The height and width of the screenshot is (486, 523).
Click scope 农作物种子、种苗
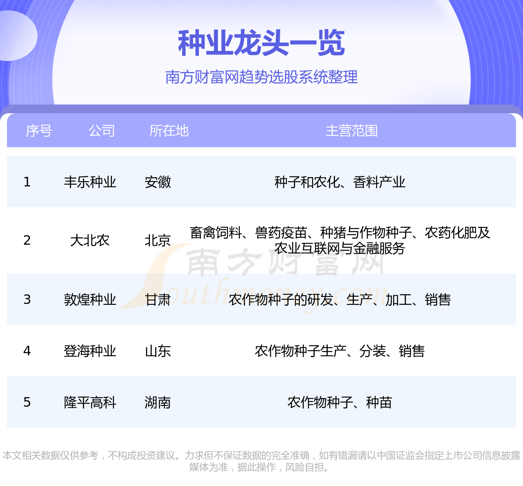pyautogui.click(x=340, y=402)
